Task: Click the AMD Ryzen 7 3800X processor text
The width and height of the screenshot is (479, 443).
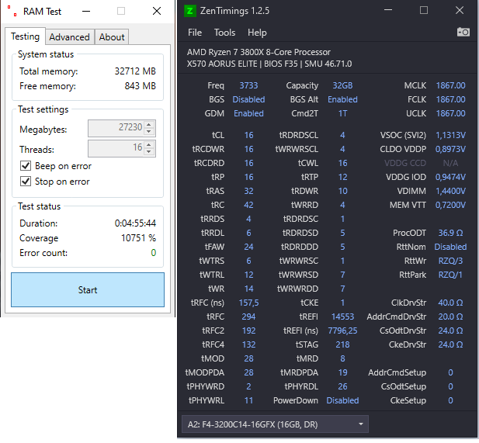Action: 259,52
